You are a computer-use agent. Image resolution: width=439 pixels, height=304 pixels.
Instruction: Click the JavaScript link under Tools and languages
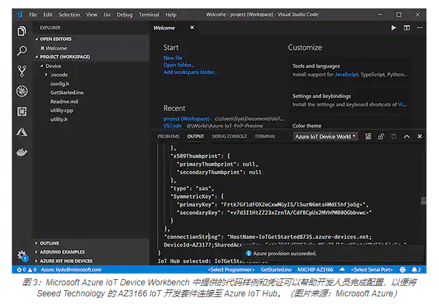(346, 75)
